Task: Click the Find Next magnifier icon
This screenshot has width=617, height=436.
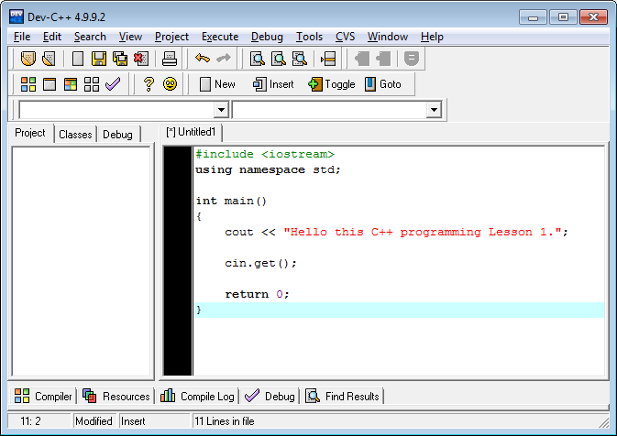Action: click(x=300, y=59)
